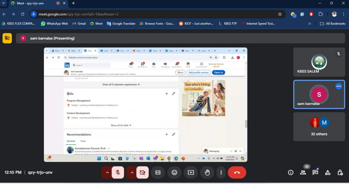Open the WhatsApp Web bookmark
The width and height of the screenshot is (349, 184).
[x=55, y=24]
